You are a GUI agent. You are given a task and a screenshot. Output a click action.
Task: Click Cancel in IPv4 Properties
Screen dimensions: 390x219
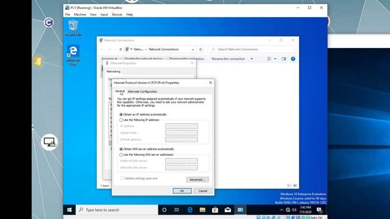click(203, 191)
